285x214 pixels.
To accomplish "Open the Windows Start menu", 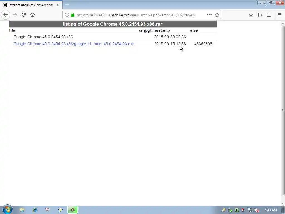I will click(x=7, y=210).
